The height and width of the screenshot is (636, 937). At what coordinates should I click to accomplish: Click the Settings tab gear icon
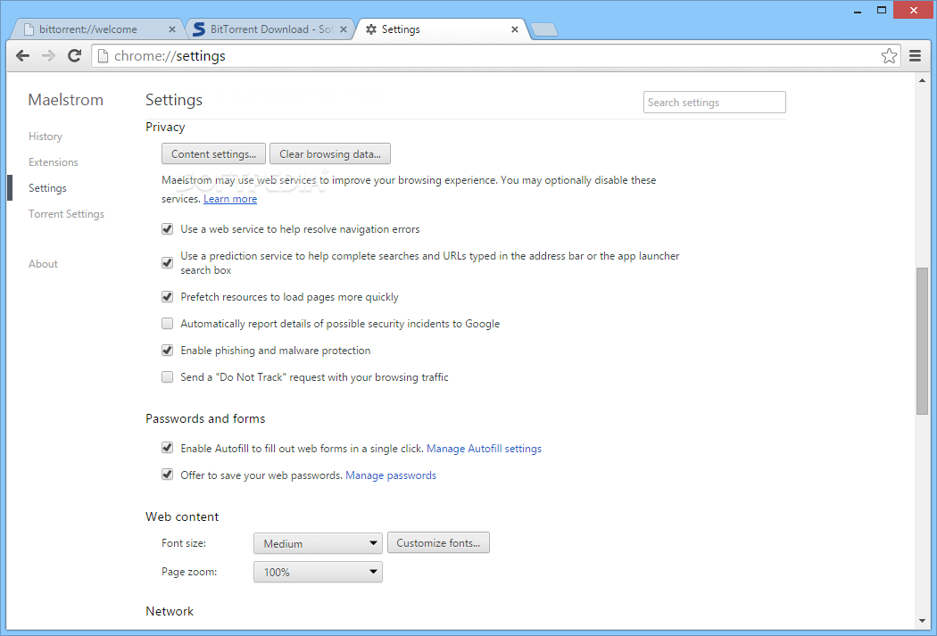pyautogui.click(x=371, y=29)
